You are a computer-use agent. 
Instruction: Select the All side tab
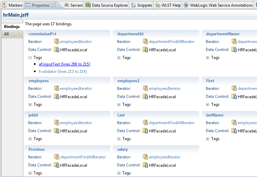click(x=12, y=34)
